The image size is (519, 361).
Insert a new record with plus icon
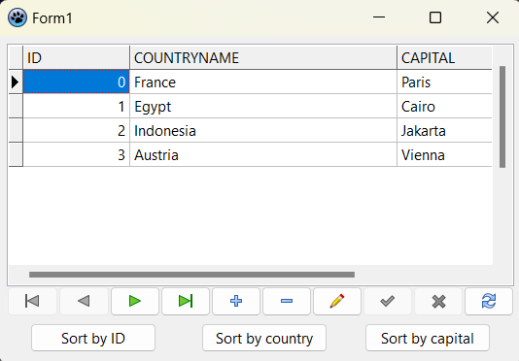coord(236,301)
